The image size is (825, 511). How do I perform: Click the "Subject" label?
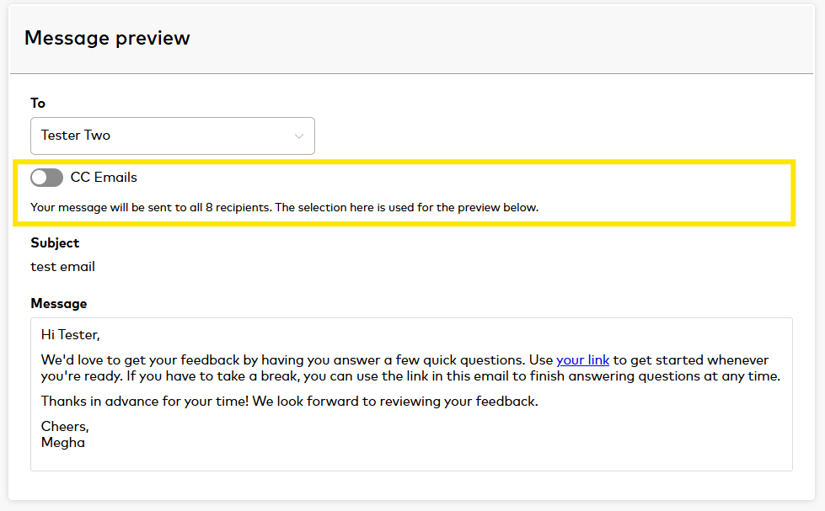pyautogui.click(x=55, y=242)
